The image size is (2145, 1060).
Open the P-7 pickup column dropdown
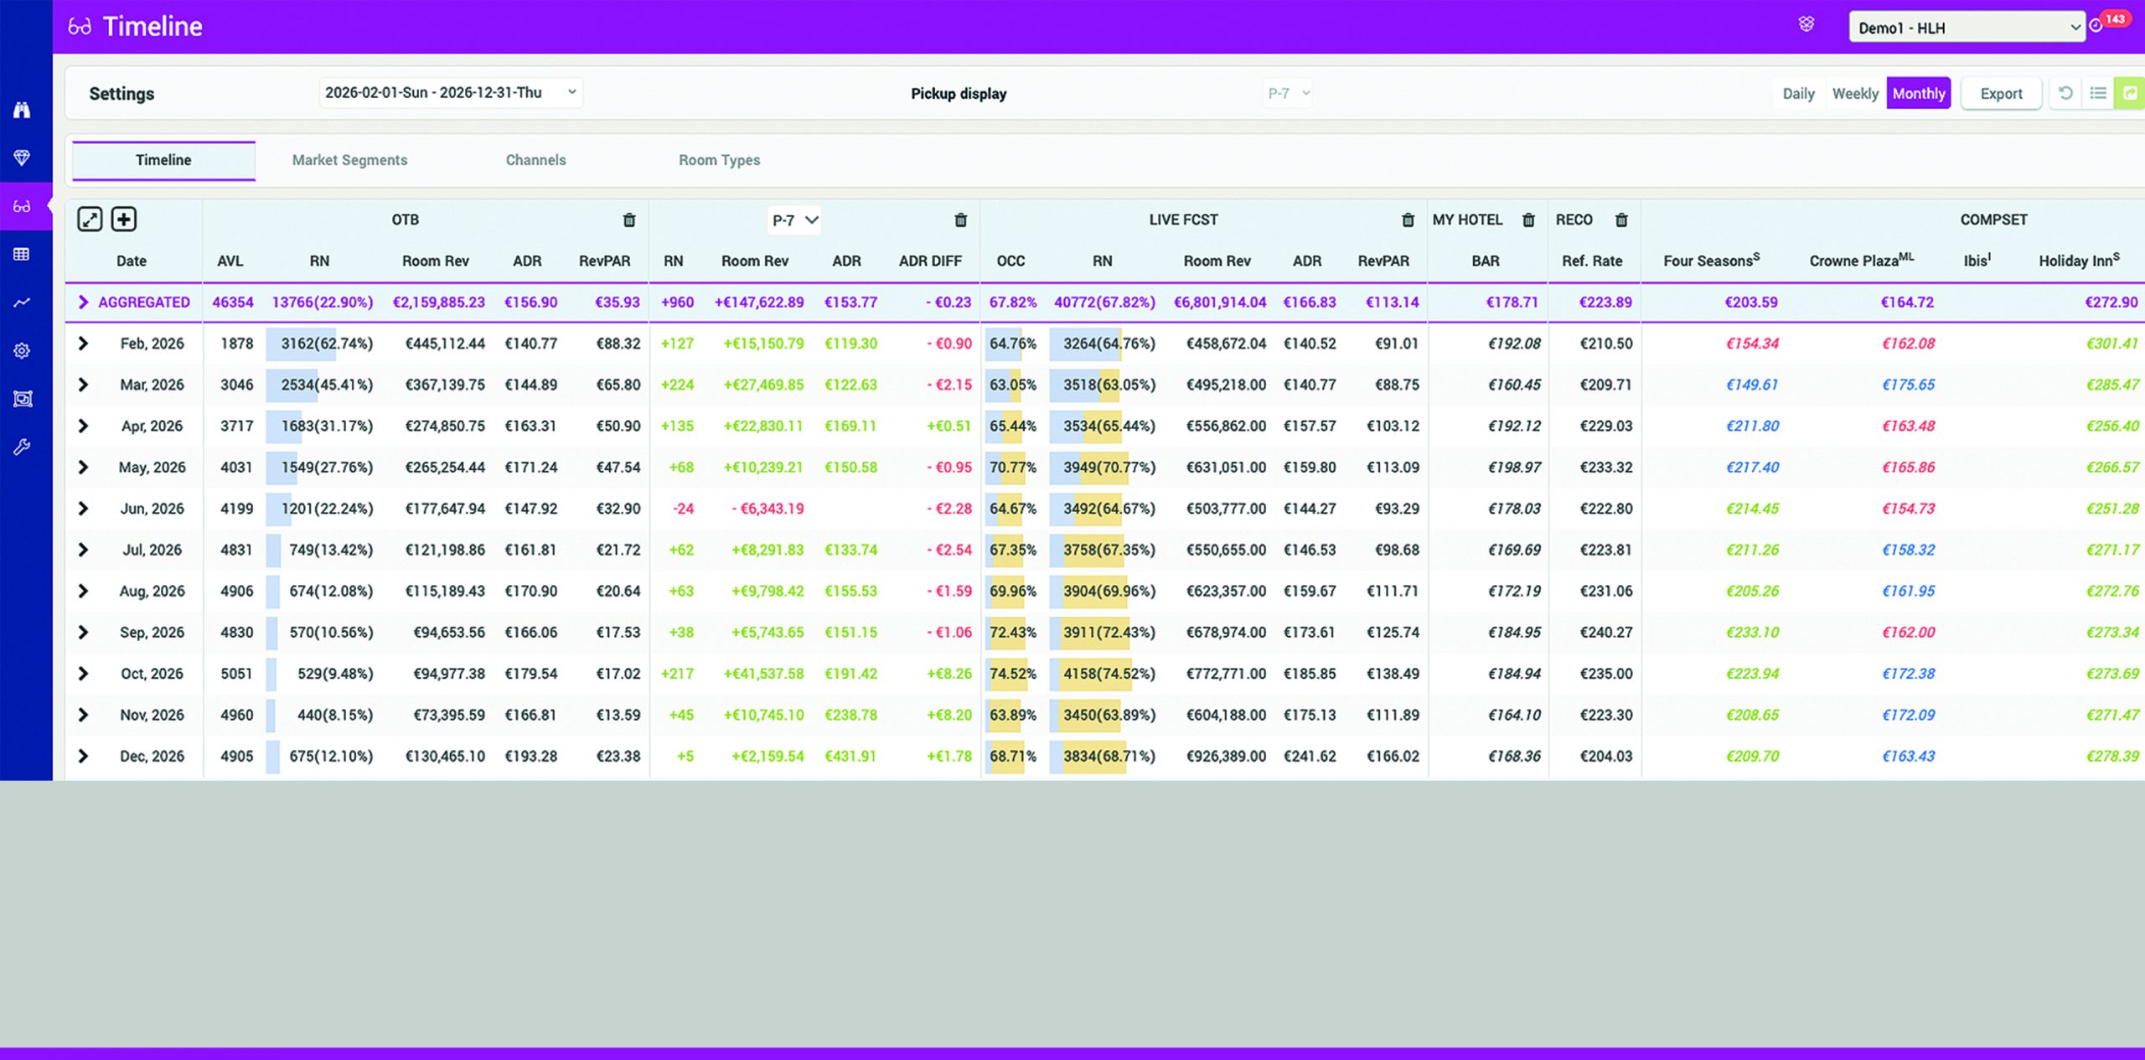[x=794, y=220]
